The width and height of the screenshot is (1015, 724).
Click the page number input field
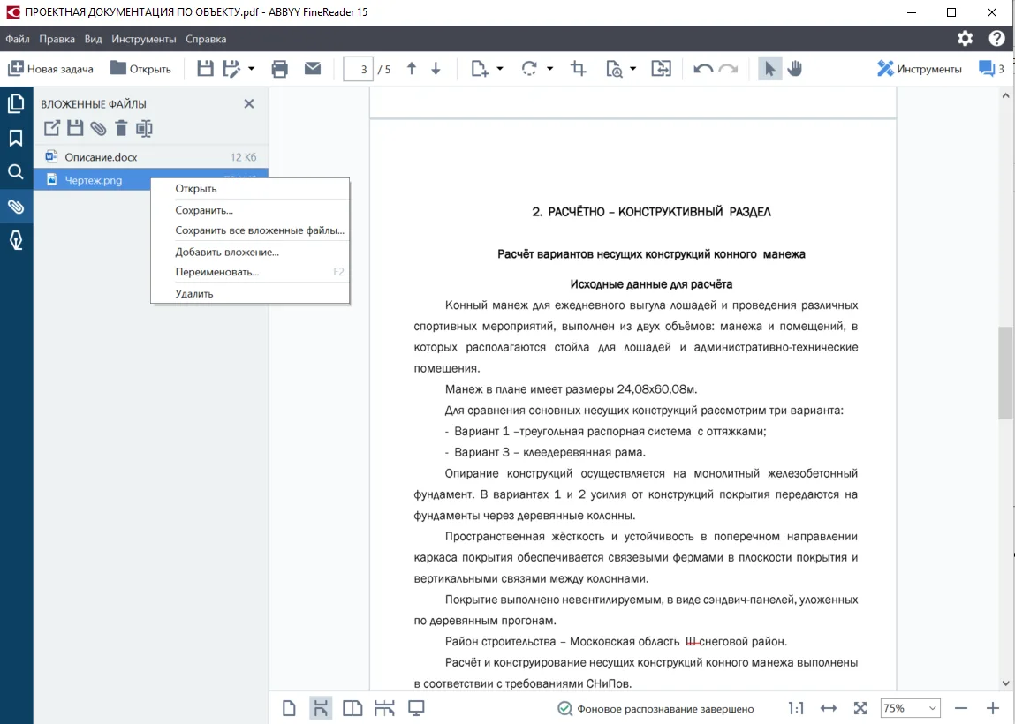(358, 69)
